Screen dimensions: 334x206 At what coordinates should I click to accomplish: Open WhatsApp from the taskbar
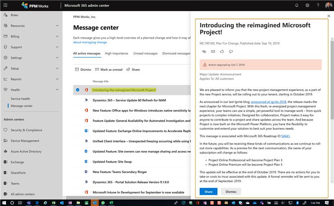pyautogui.click(x=103, y=203)
